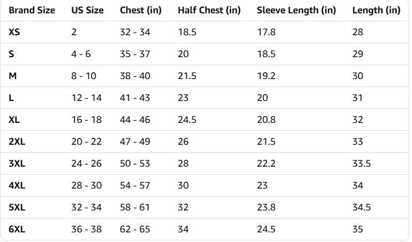
Task: Select the 3XL brand size cell
Action: [x=17, y=163]
